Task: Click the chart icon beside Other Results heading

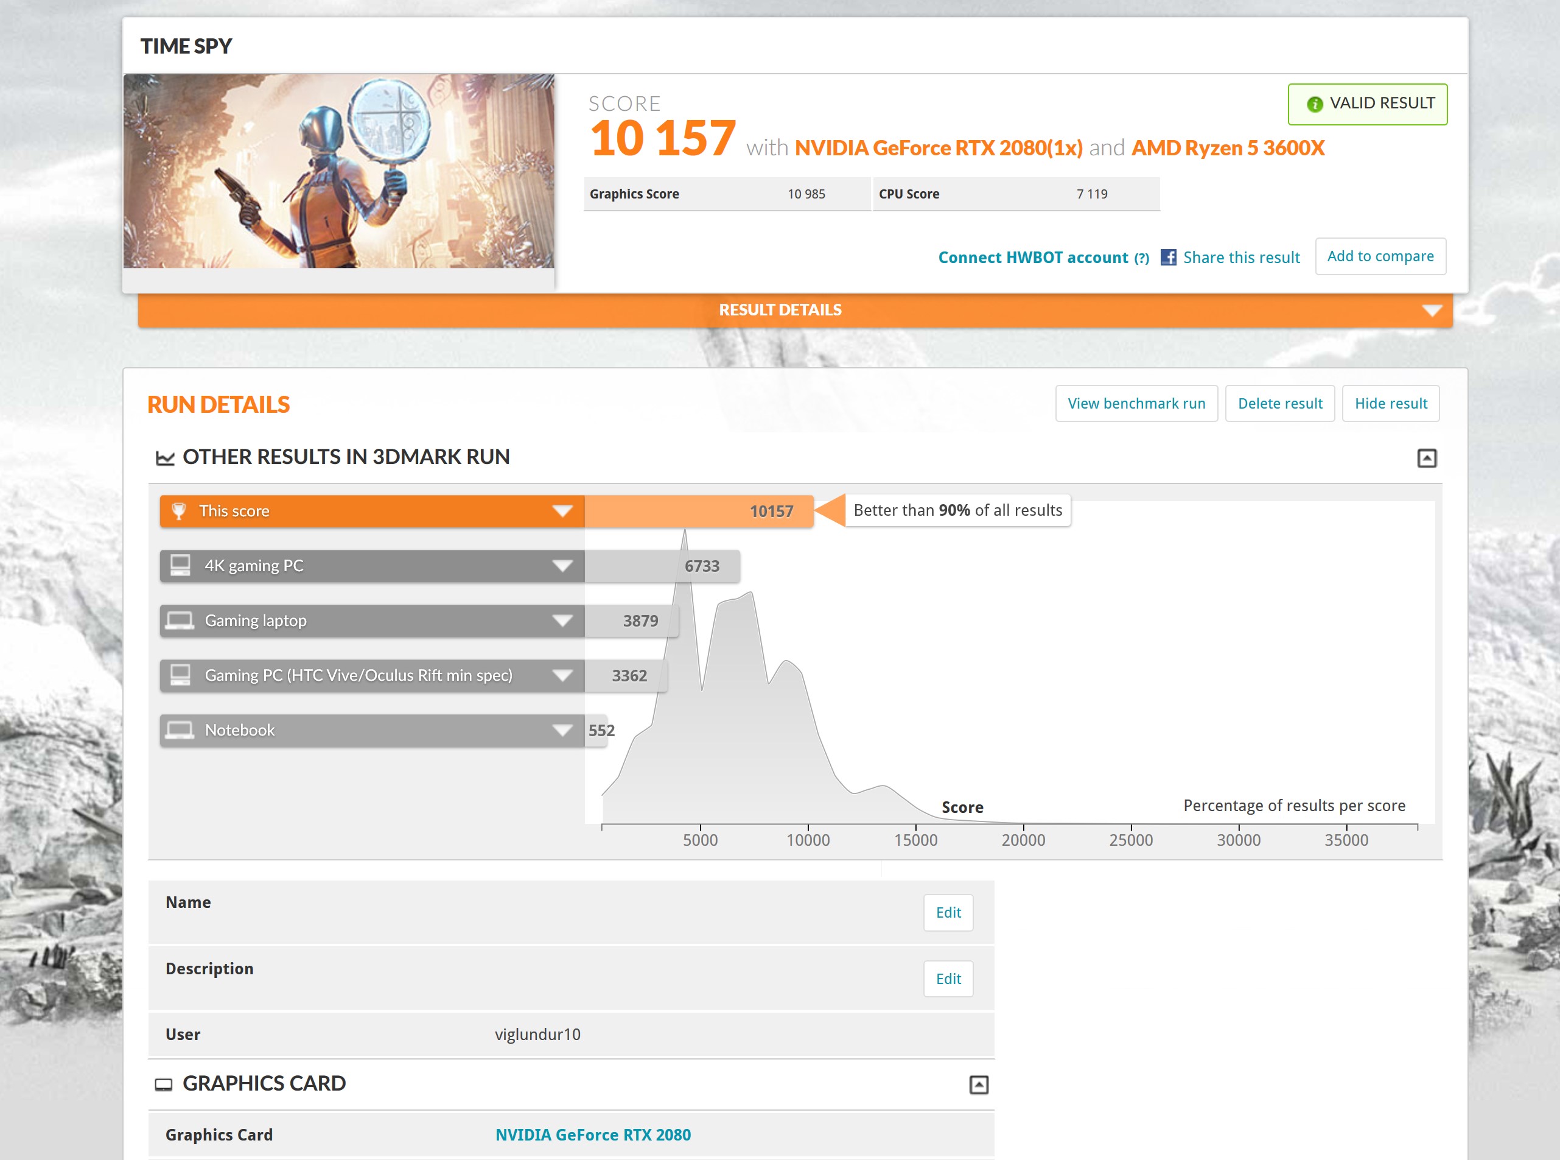Action: click(165, 458)
